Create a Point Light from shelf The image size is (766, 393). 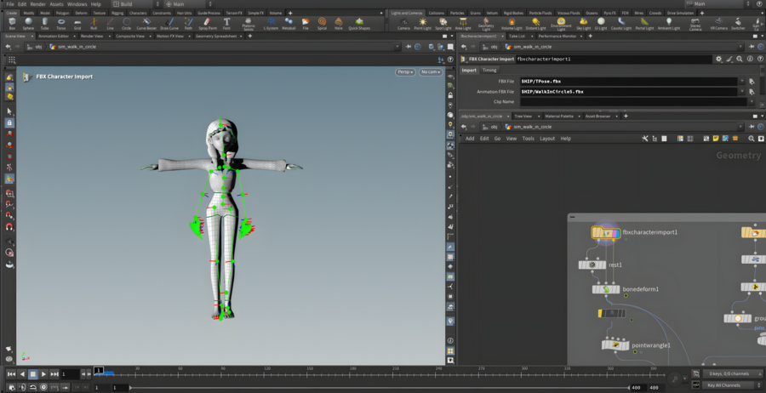click(422, 24)
